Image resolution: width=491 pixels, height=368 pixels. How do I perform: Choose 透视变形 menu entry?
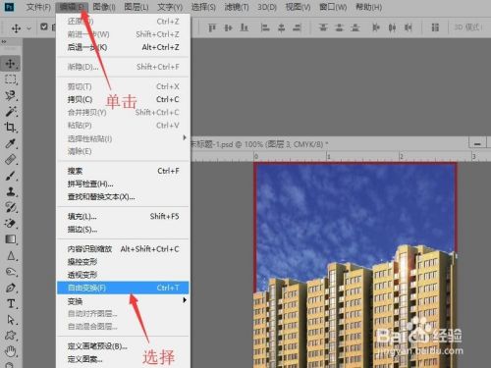tap(123, 275)
